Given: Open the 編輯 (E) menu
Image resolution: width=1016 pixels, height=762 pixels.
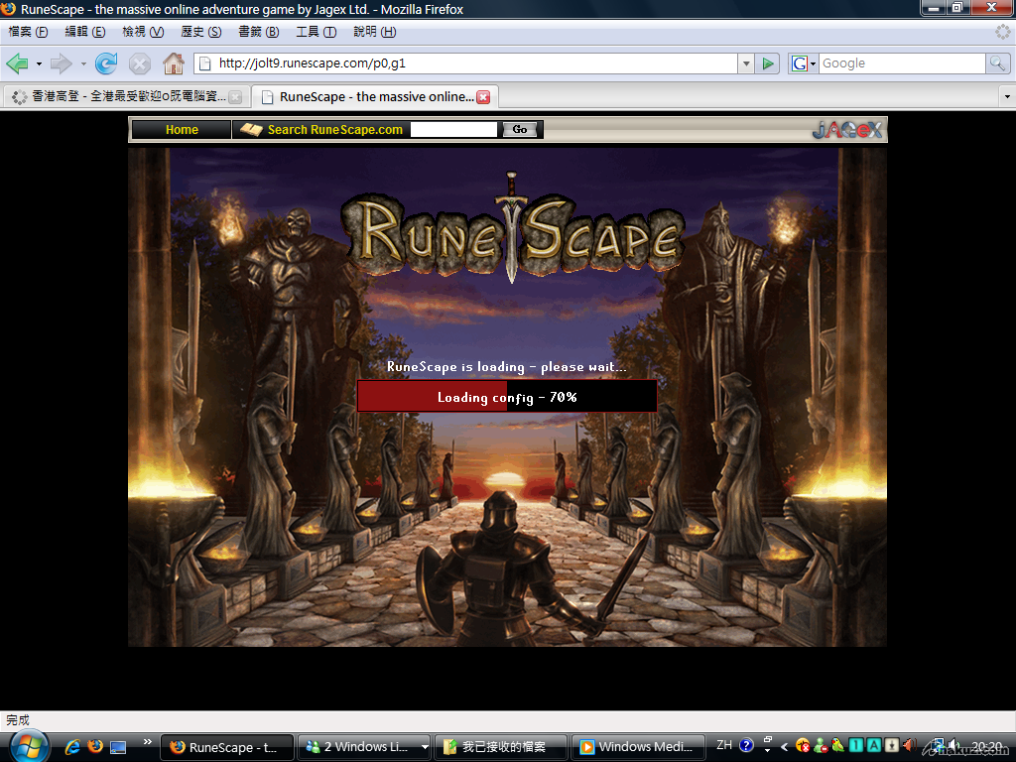Looking at the screenshot, I should tap(85, 32).
